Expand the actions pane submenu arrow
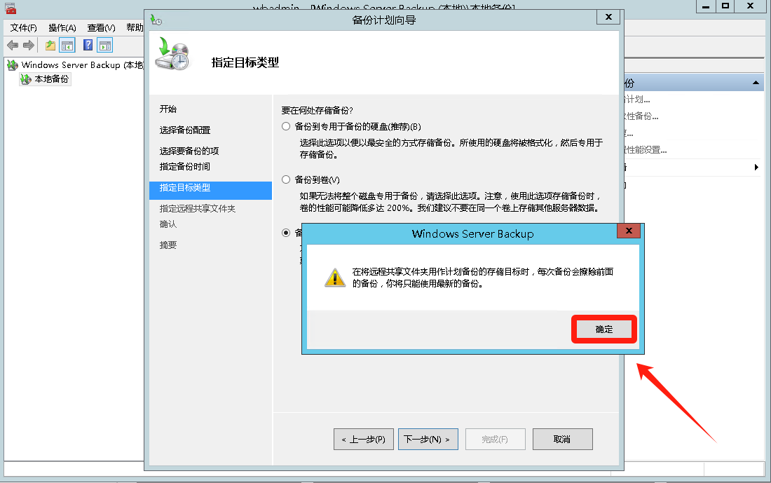This screenshot has height=483, width=771. (x=756, y=168)
